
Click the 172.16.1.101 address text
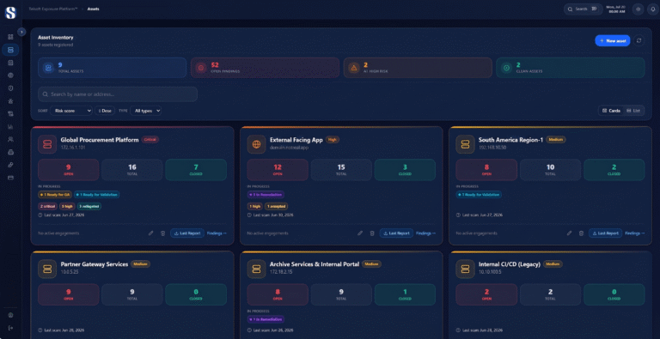[x=73, y=148]
